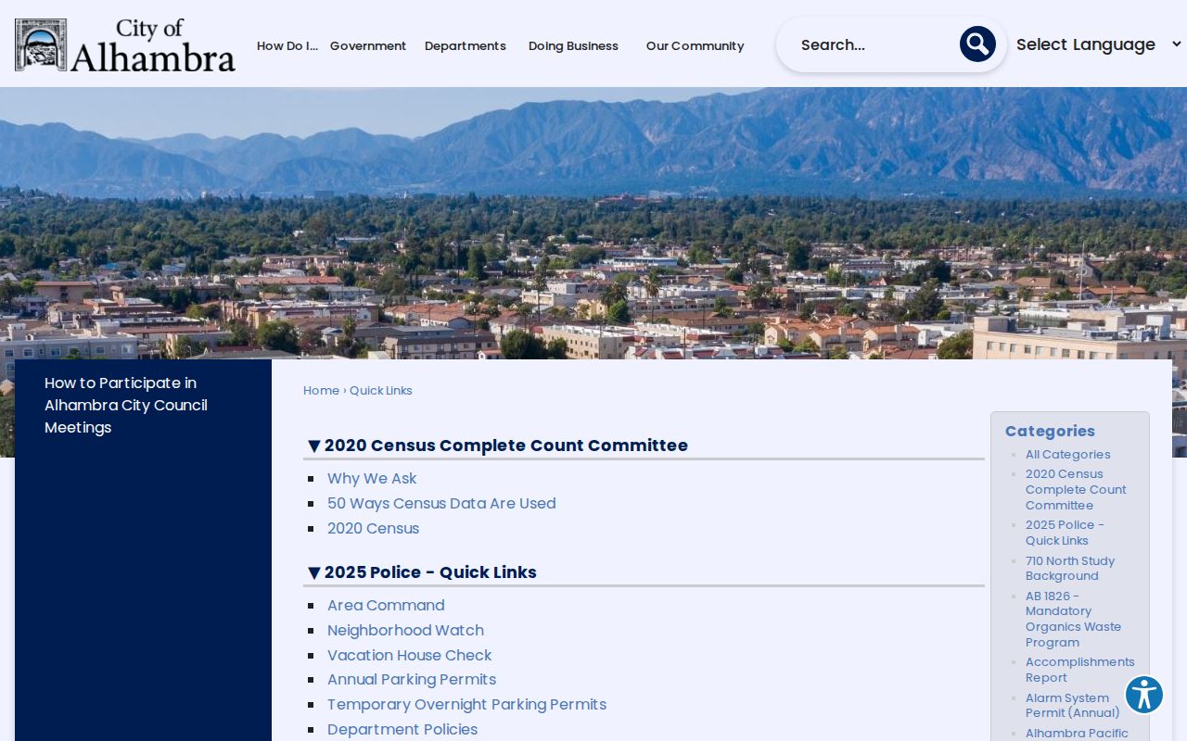Open the Doing Business menu
Image resolution: width=1187 pixels, height=741 pixels.
pos(573,45)
